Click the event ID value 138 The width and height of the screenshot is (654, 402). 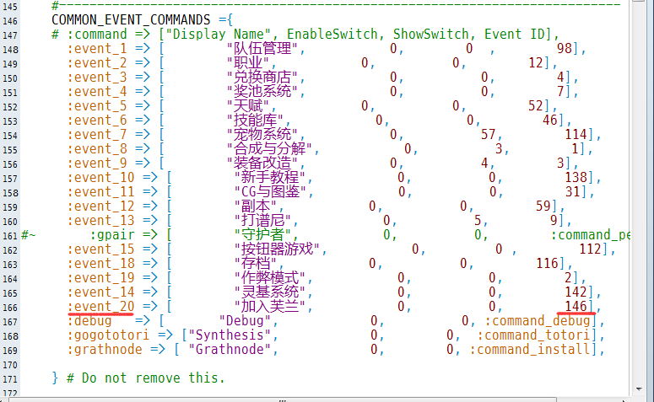pyautogui.click(x=576, y=178)
